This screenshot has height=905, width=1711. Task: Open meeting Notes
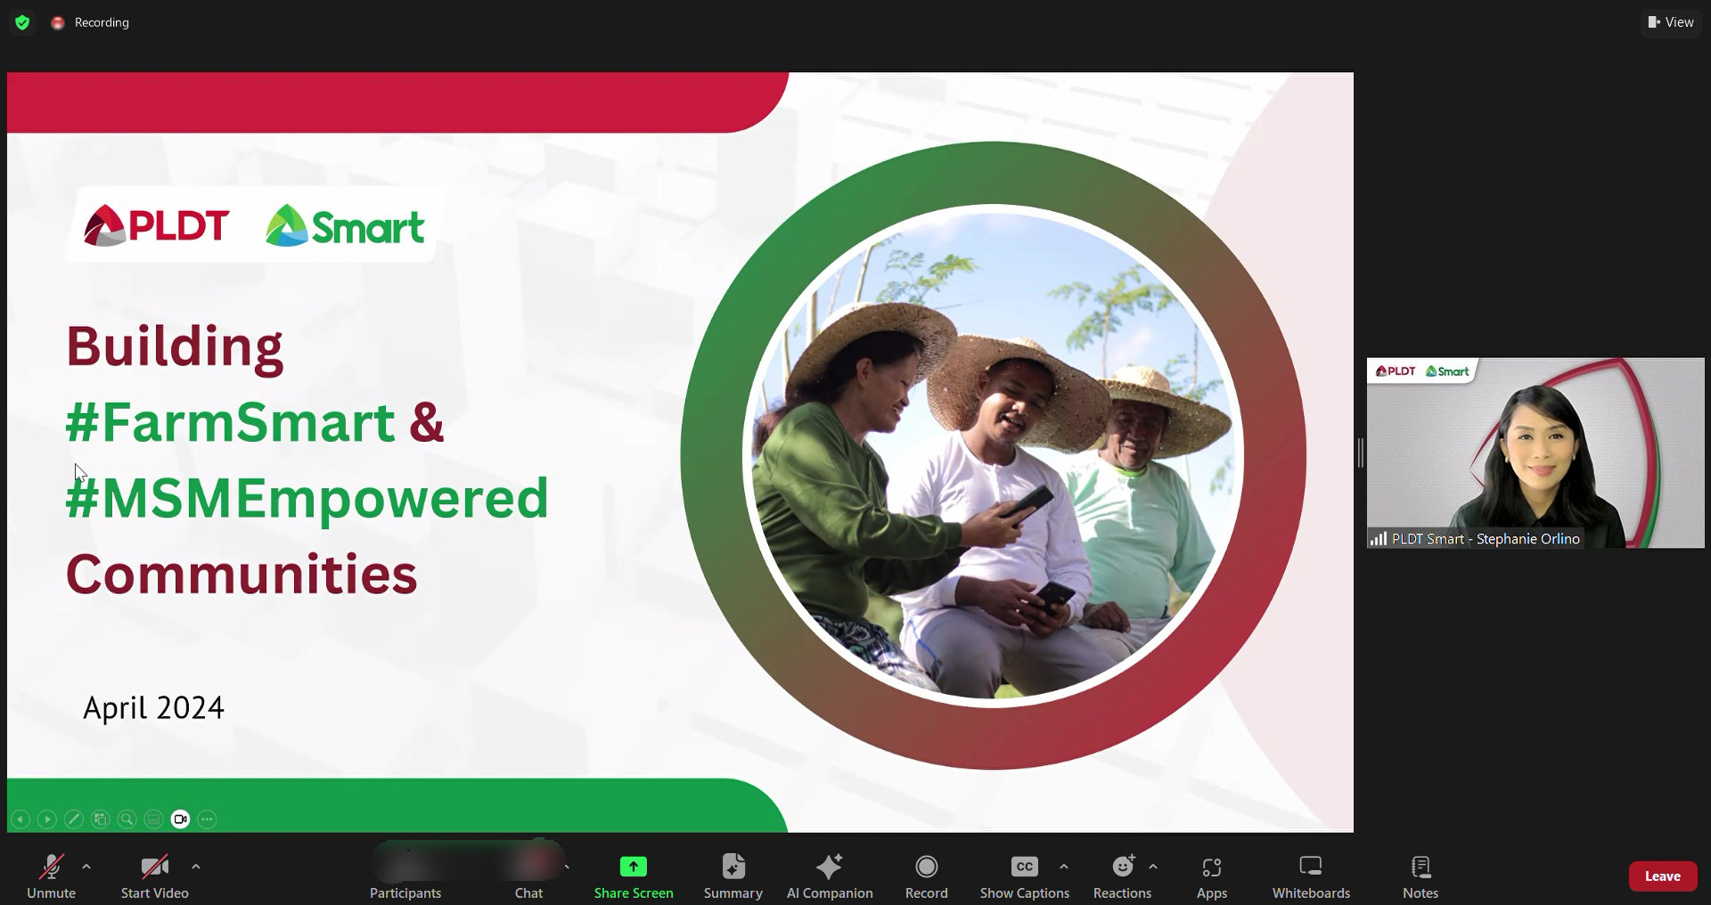click(x=1420, y=876)
